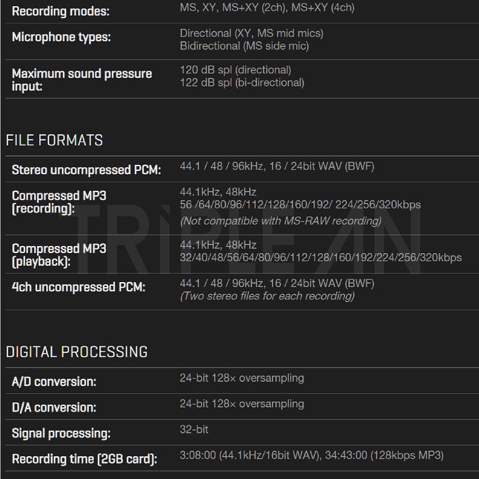Click the 'Two stereo files for each recording' note
The height and width of the screenshot is (479, 479).
coord(267,296)
